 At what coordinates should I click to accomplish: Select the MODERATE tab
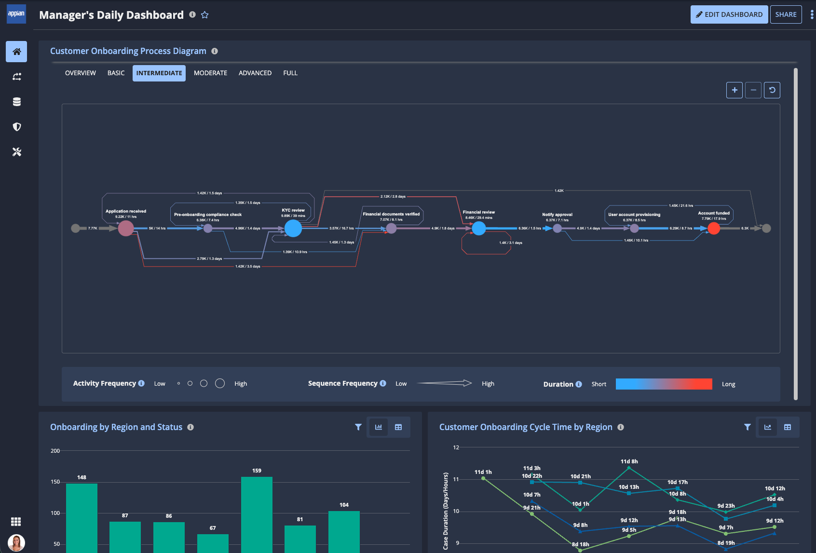point(210,73)
